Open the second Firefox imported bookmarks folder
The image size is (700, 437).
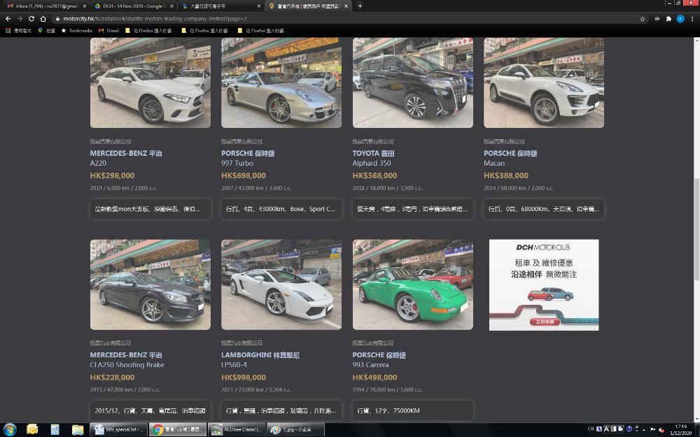tap(205, 30)
